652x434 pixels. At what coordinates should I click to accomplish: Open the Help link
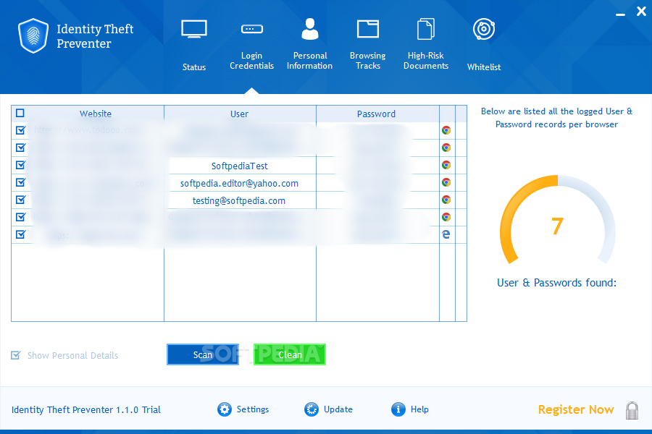point(419,409)
